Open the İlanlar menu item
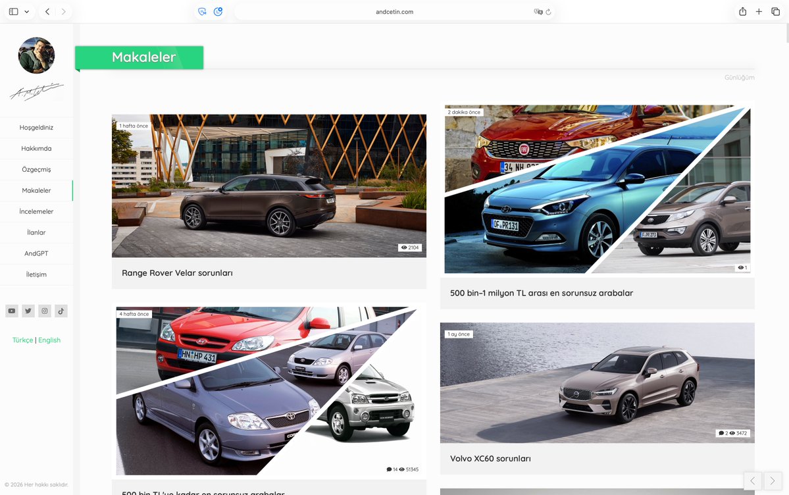 (x=36, y=232)
